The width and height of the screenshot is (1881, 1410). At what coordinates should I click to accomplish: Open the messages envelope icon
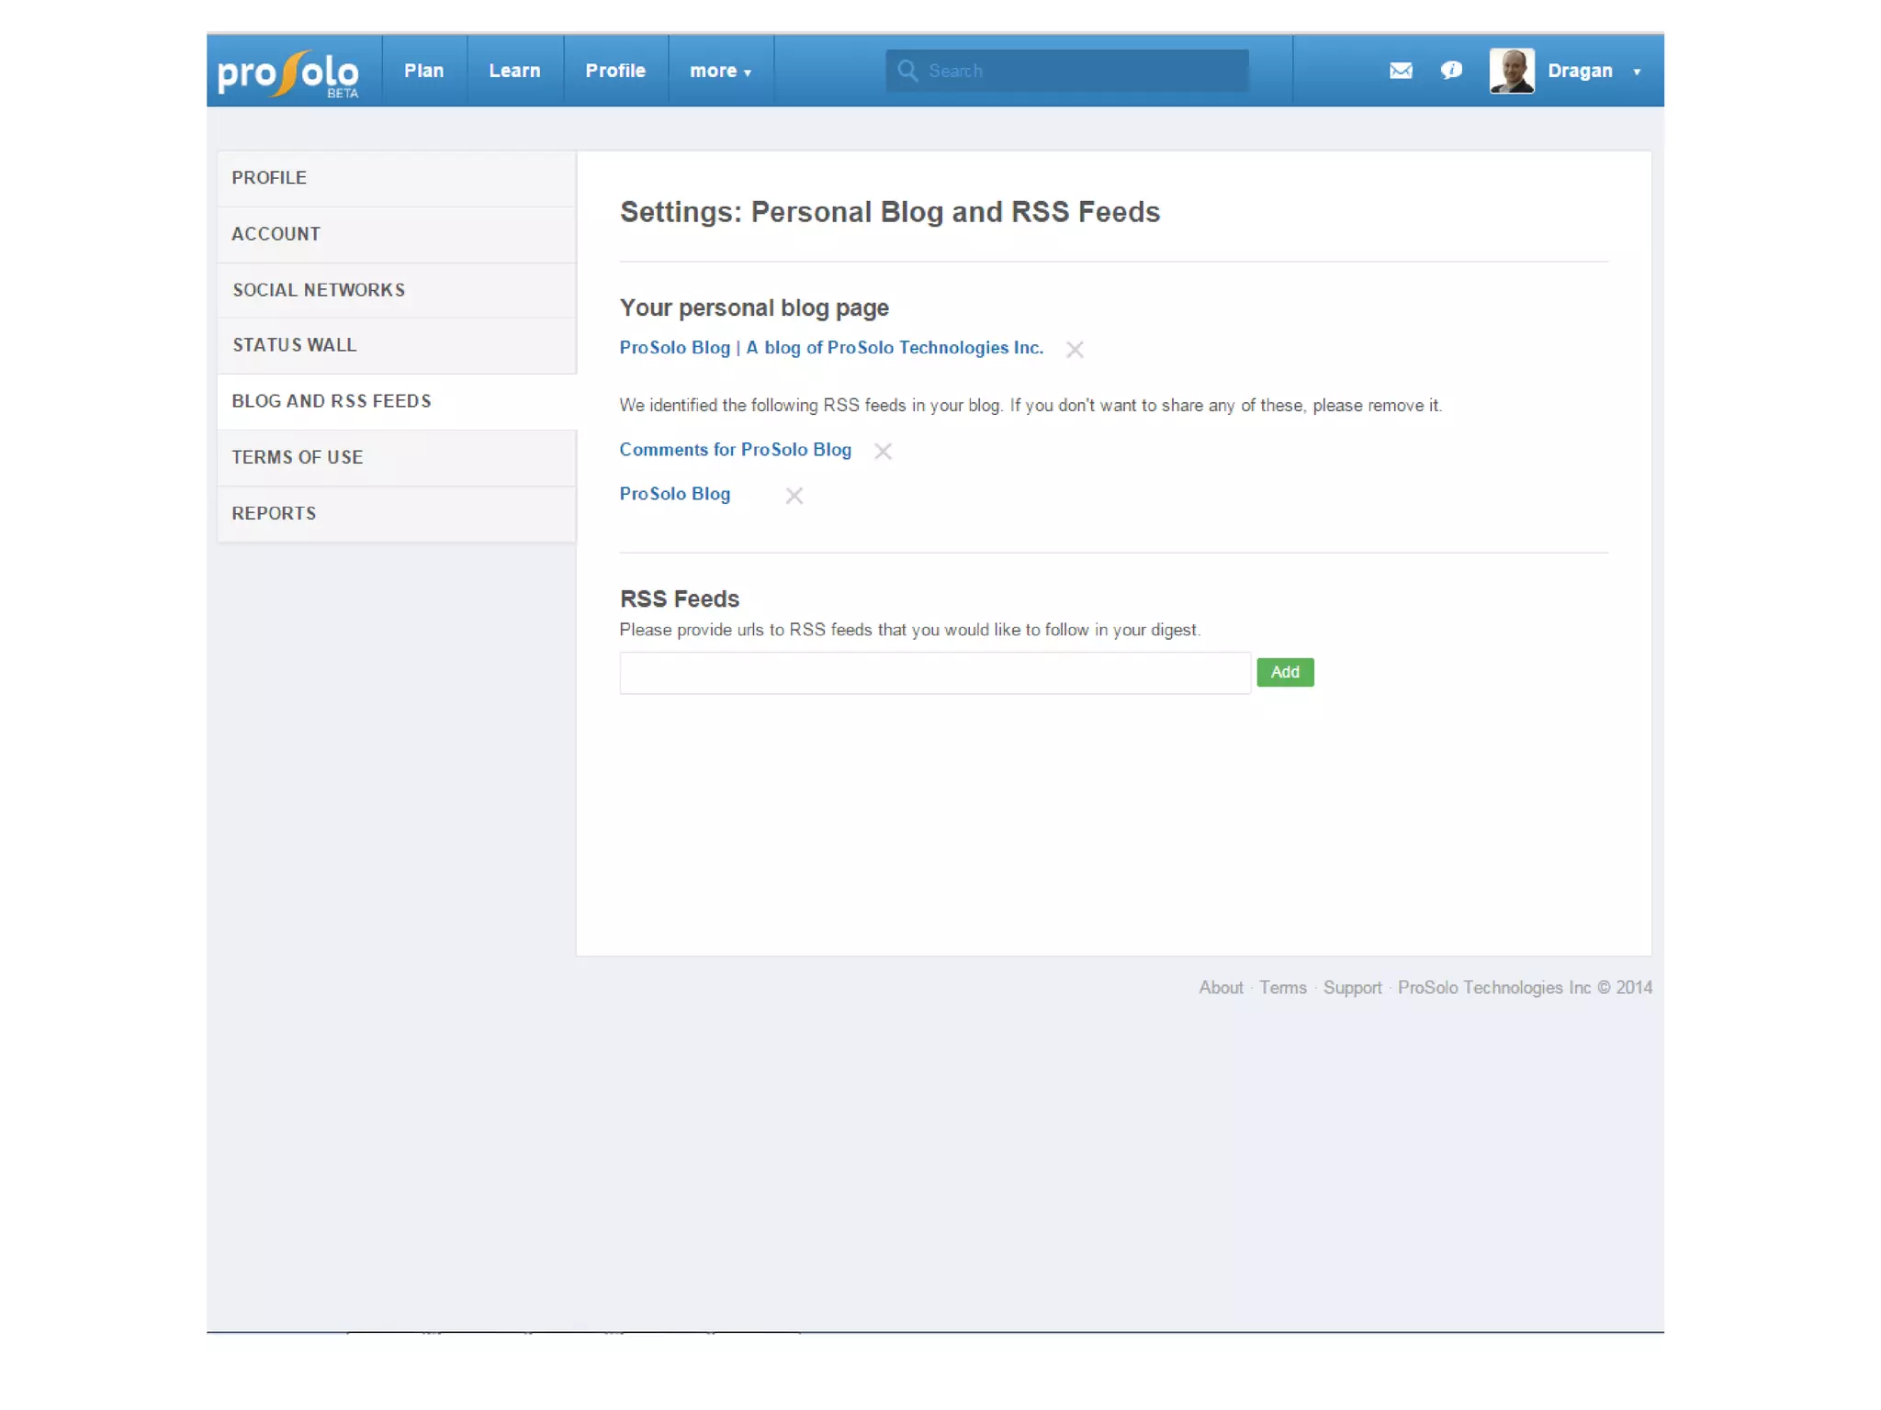1400,71
